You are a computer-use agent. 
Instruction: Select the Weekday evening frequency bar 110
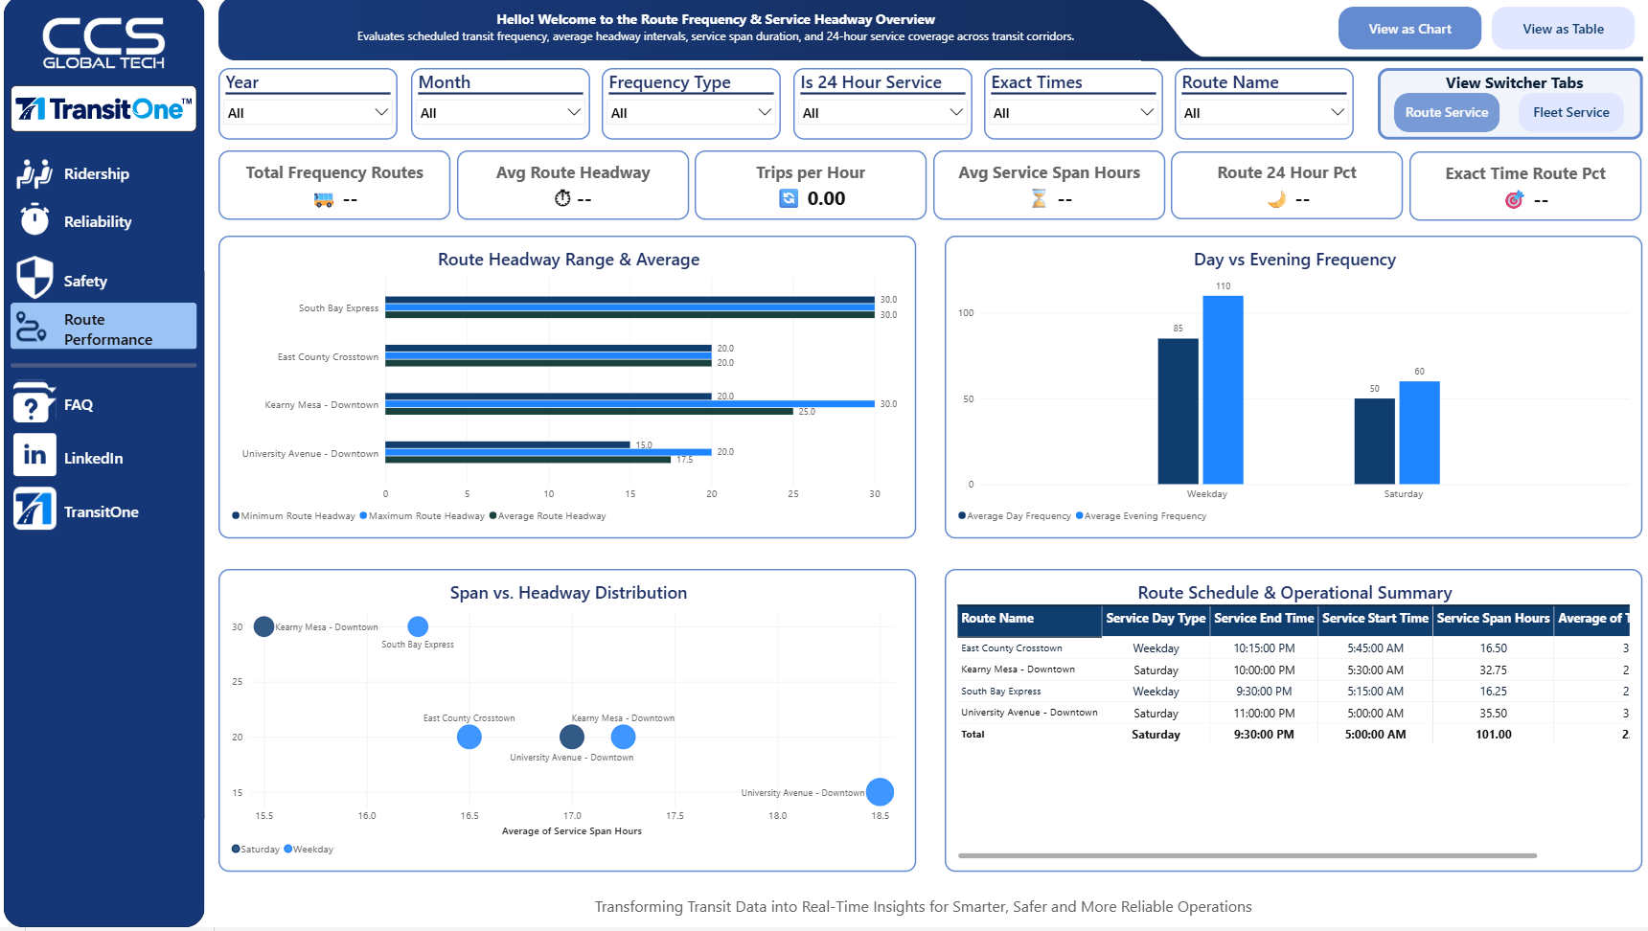1223,390
